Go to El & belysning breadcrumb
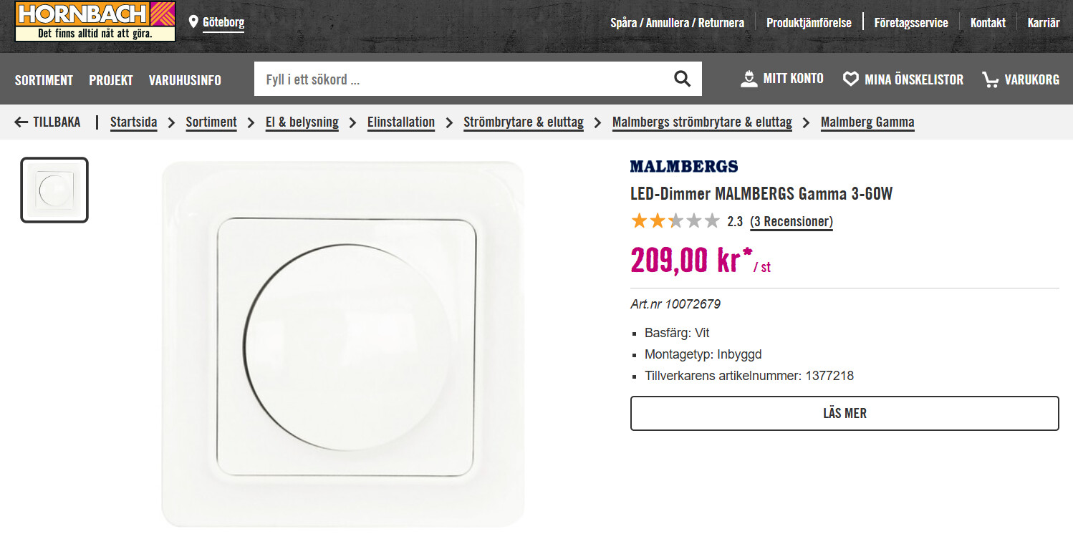Viewport: 1073px width, 534px height. 302,122
